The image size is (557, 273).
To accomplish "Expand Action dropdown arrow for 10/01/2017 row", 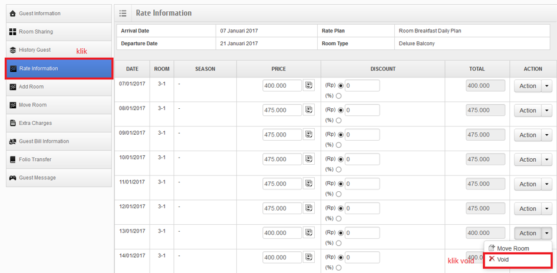I will [548, 159].
